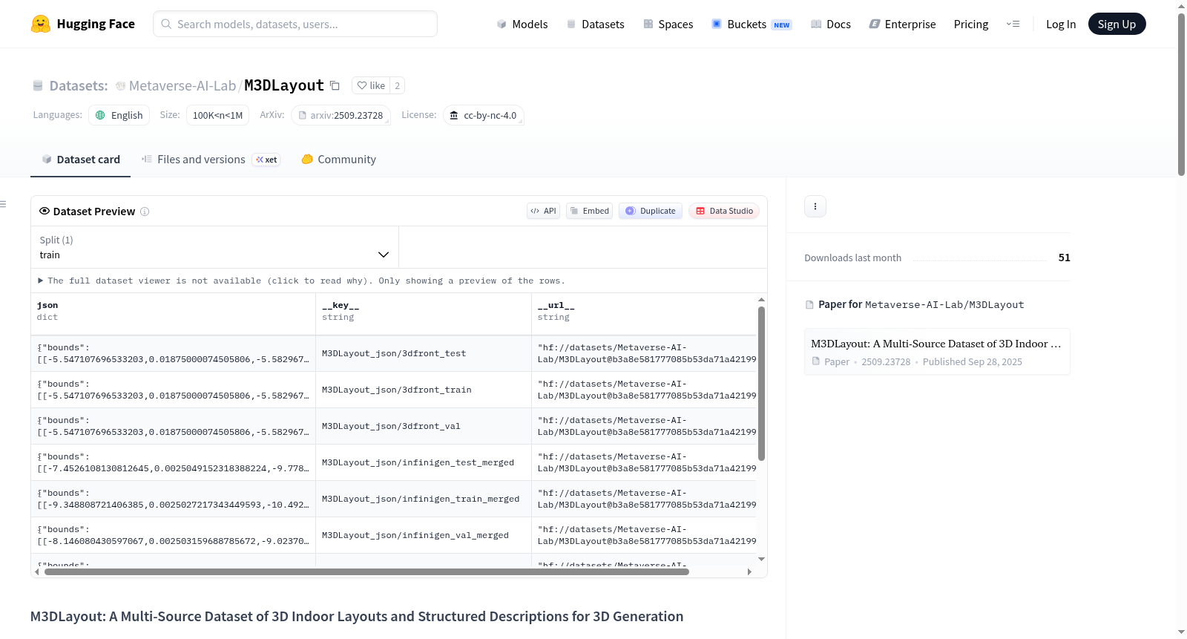Viewport: 1187px width, 639px height.
Task: Expand the full dataset viewer unavailable notice
Action: 301,281
